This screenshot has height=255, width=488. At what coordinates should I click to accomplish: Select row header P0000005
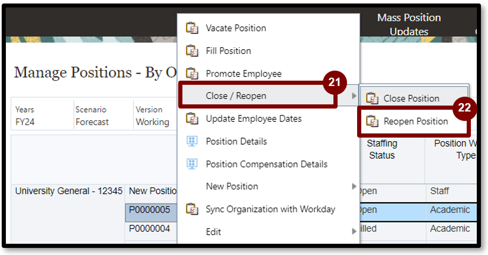click(150, 210)
